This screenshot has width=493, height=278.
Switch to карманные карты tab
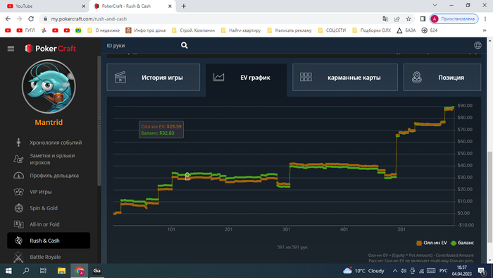pos(345,78)
